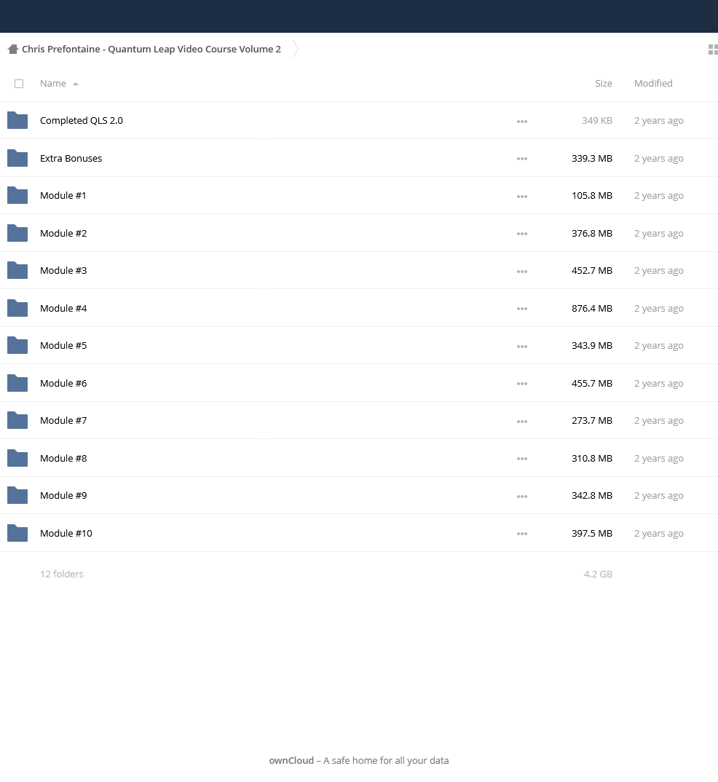This screenshot has width=718, height=782.
Task: Open more actions for Module #2
Action: [x=522, y=234]
